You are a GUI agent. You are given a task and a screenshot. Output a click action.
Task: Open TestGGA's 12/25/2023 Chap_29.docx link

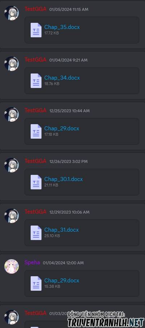pyautogui.click(x=62, y=129)
